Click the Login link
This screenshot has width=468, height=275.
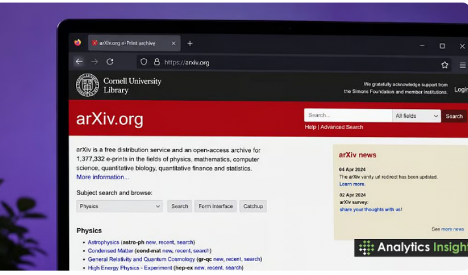(461, 90)
